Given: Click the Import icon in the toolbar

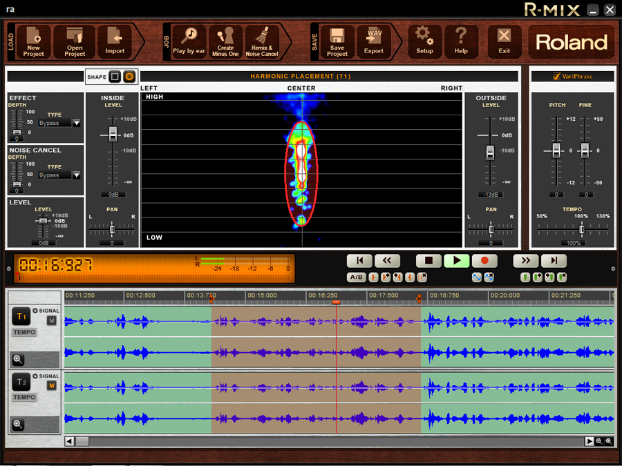Looking at the screenshot, I should coord(115,41).
